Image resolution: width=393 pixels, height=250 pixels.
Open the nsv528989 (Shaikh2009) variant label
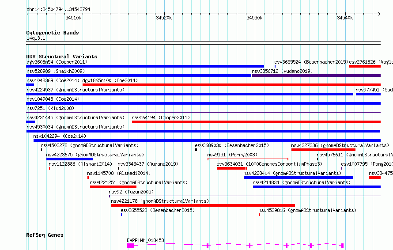pyautogui.click(x=56, y=71)
